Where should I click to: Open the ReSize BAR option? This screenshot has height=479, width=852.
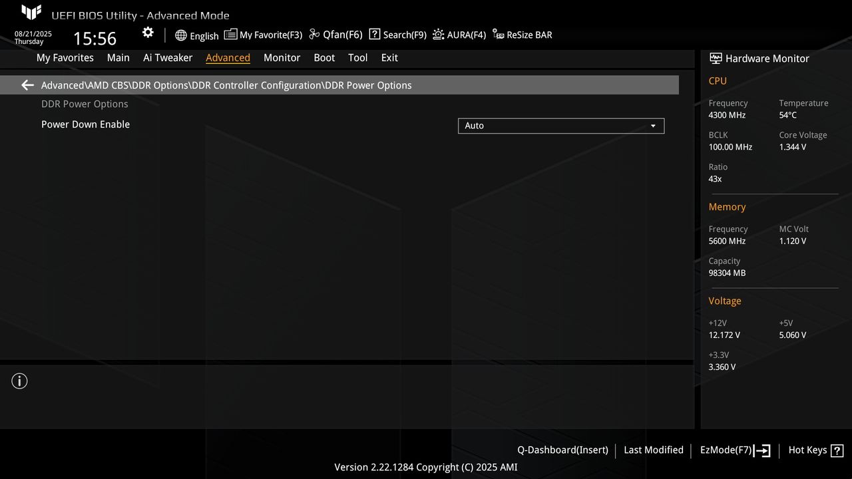[523, 34]
